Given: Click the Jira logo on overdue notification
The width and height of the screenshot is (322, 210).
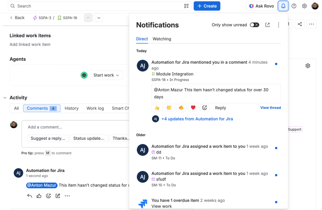Looking at the screenshot, I should [x=142, y=203].
